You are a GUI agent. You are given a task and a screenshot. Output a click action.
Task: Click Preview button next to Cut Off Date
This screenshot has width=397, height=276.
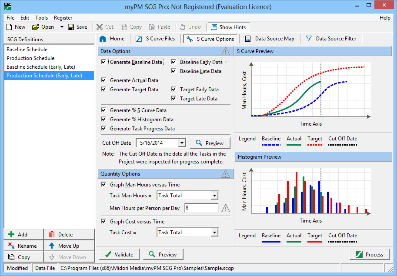tap(210, 143)
